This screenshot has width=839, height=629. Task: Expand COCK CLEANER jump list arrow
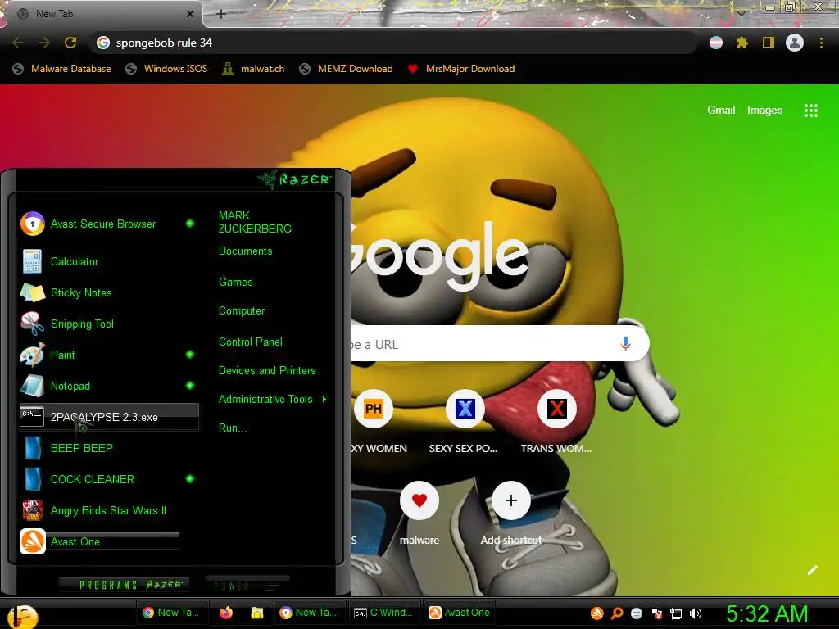(190, 478)
